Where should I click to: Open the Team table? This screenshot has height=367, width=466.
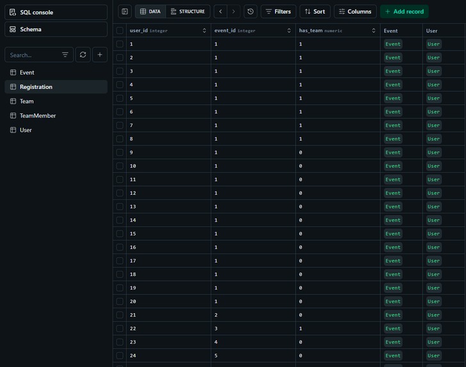[56, 101]
